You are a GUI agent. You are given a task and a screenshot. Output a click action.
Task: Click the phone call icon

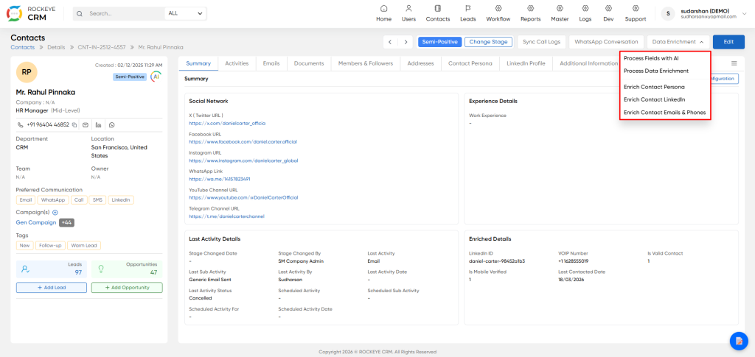pos(20,125)
